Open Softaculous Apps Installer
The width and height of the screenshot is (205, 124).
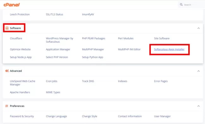[x=169, y=49]
